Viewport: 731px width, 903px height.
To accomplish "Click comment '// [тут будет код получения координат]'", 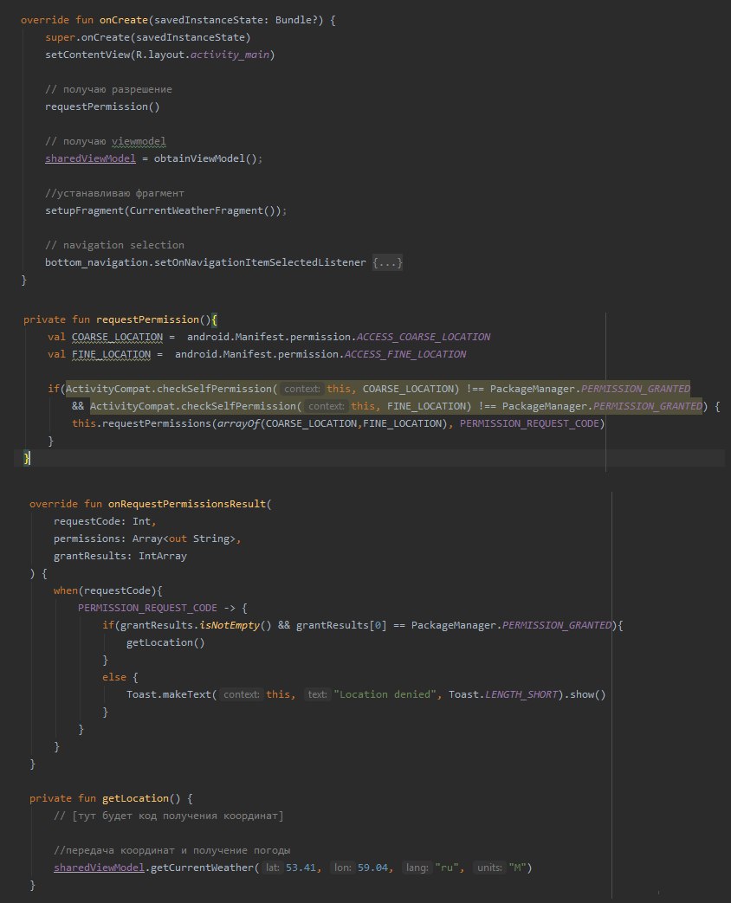I will tap(169, 816).
